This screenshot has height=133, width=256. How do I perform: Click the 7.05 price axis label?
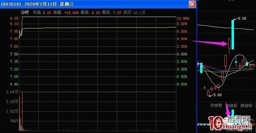pyautogui.click(x=14, y=77)
